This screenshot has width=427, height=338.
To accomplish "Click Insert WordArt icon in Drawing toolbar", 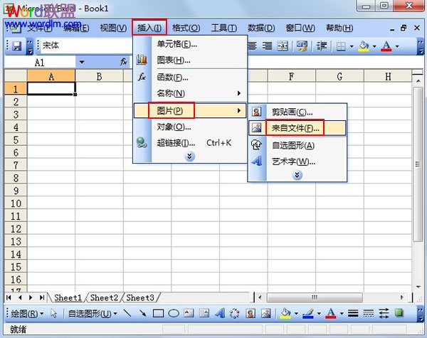I will coord(219,313).
